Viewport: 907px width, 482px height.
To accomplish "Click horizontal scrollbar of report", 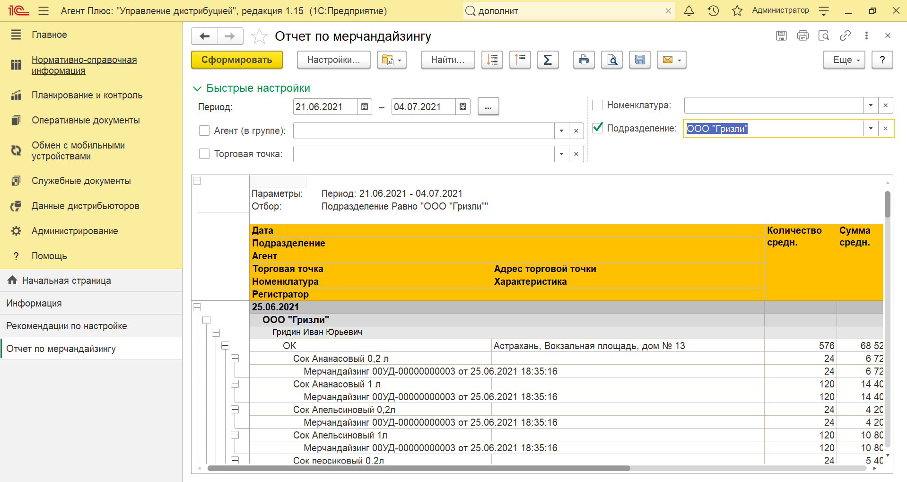I will coord(419,468).
